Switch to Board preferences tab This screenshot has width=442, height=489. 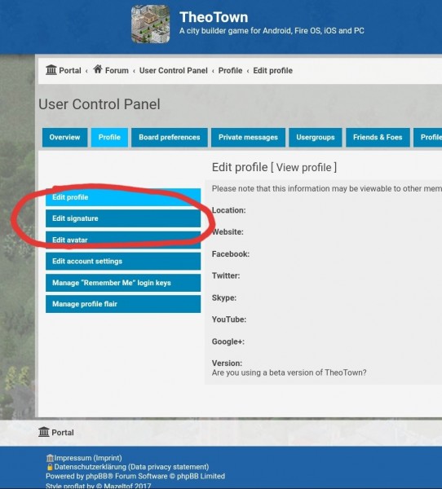(x=169, y=137)
